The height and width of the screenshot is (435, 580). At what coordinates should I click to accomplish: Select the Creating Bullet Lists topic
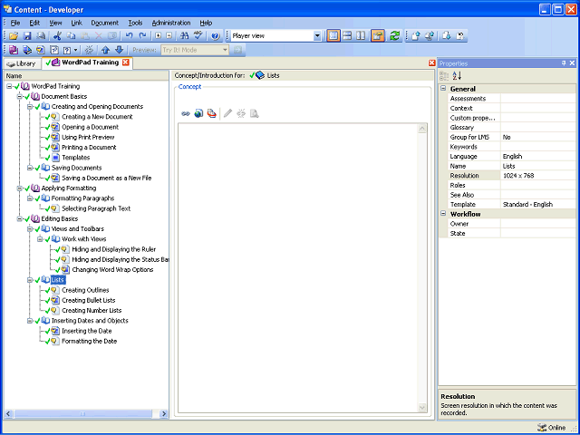coord(88,300)
